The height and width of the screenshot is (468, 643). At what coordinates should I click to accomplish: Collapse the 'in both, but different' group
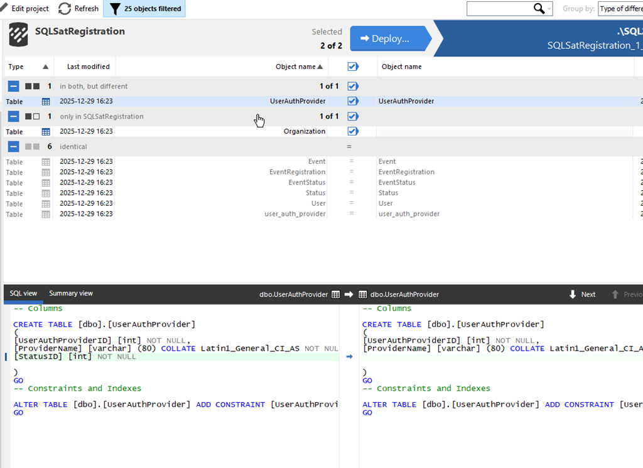tap(13, 86)
